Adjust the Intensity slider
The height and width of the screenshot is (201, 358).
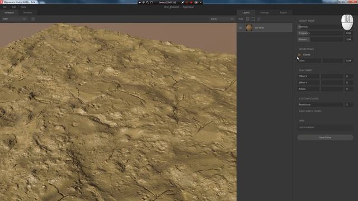tap(319, 27)
